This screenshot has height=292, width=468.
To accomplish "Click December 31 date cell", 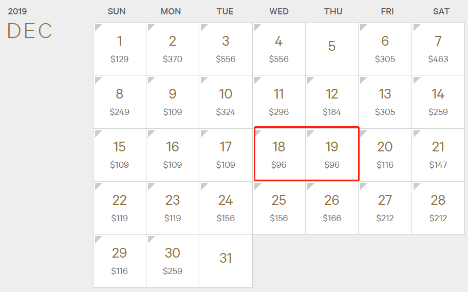I will pyautogui.click(x=226, y=261).
